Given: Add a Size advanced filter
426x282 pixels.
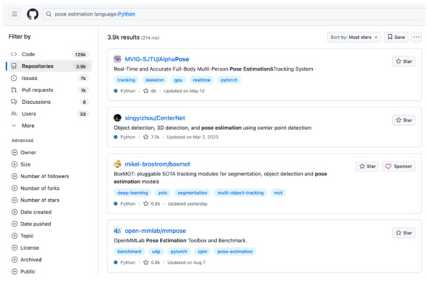Looking at the screenshot, I should (21, 164).
